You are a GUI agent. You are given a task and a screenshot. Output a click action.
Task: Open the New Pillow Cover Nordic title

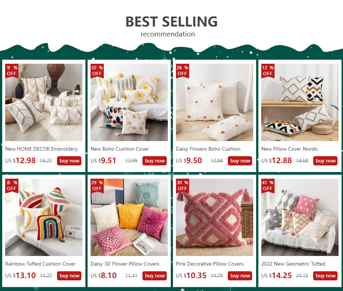290,149
